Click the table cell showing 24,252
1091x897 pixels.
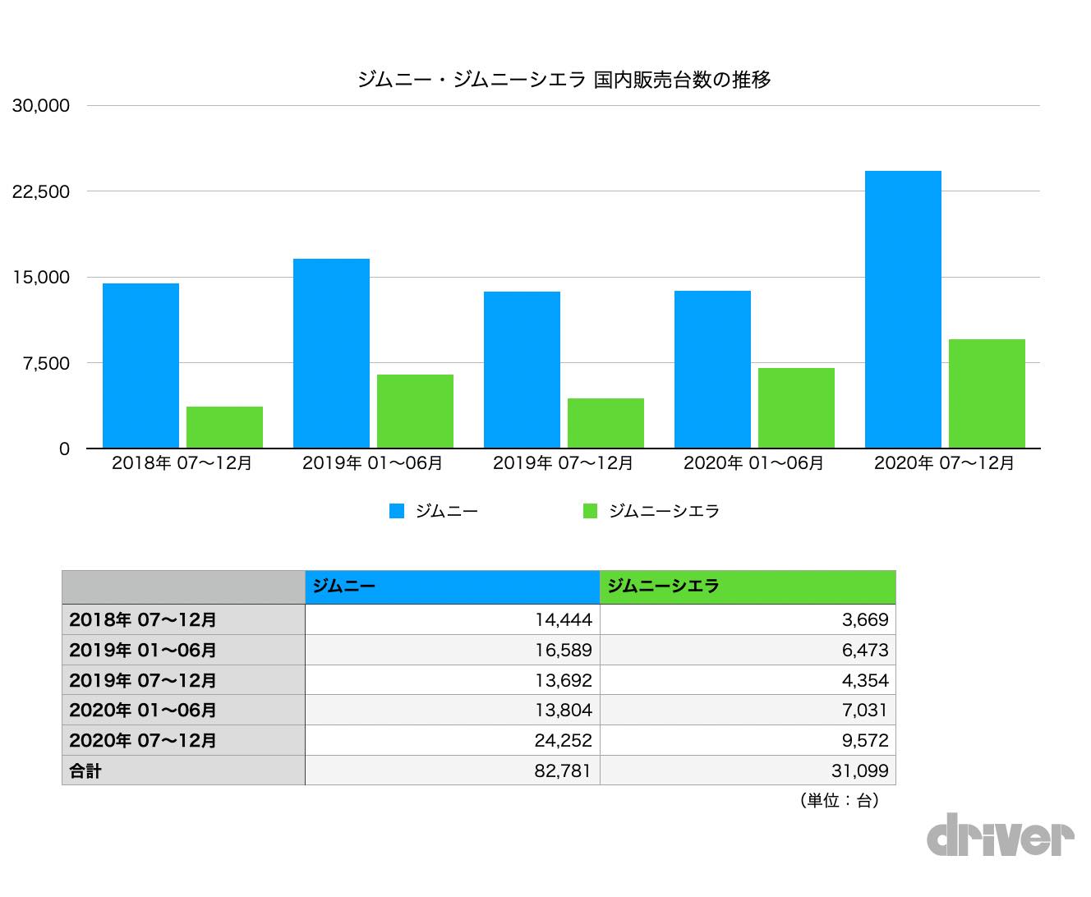[453, 740]
